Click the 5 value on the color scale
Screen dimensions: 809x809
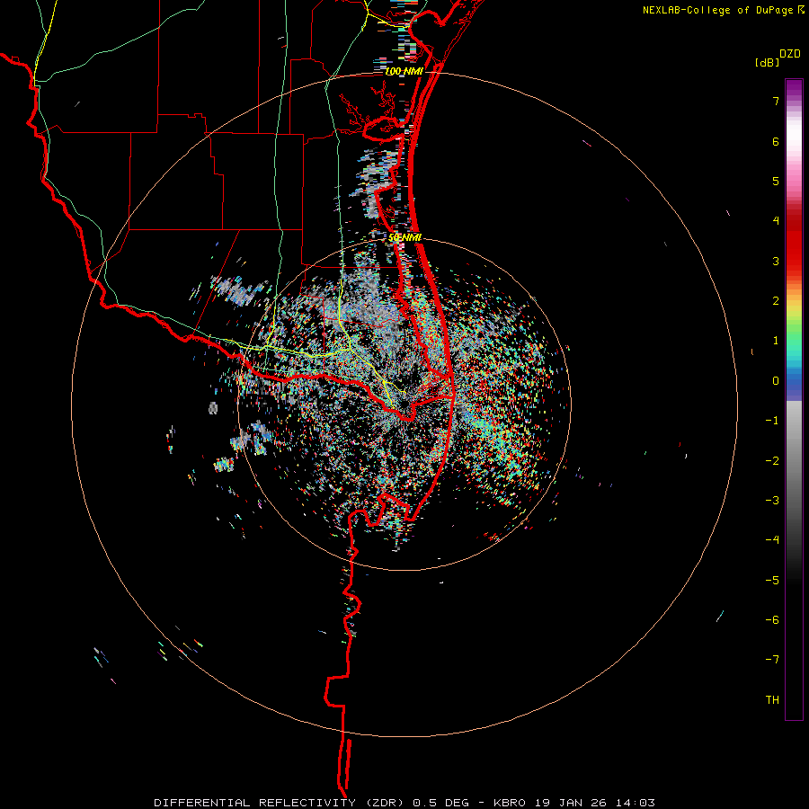pos(776,181)
